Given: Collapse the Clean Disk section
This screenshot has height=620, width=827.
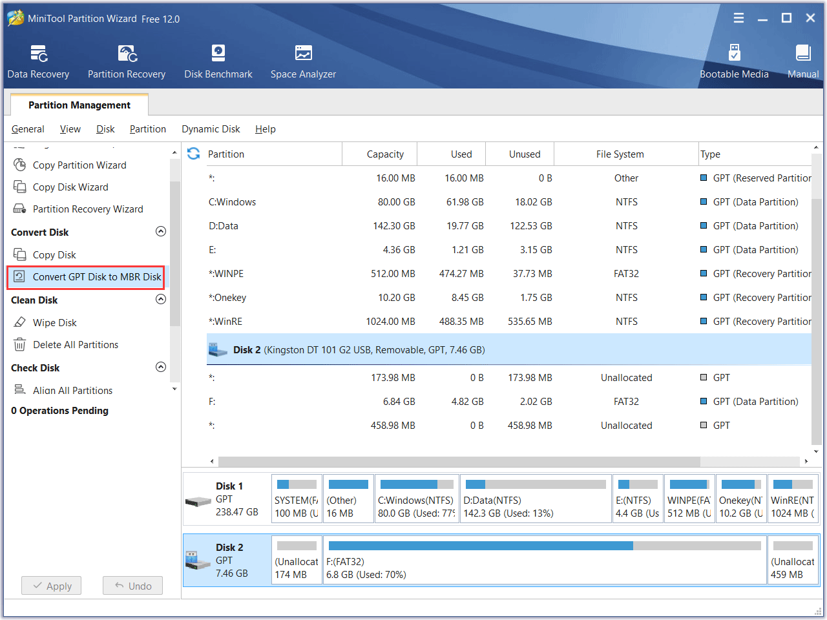Looking at the screenshot, I should [161, 299].
